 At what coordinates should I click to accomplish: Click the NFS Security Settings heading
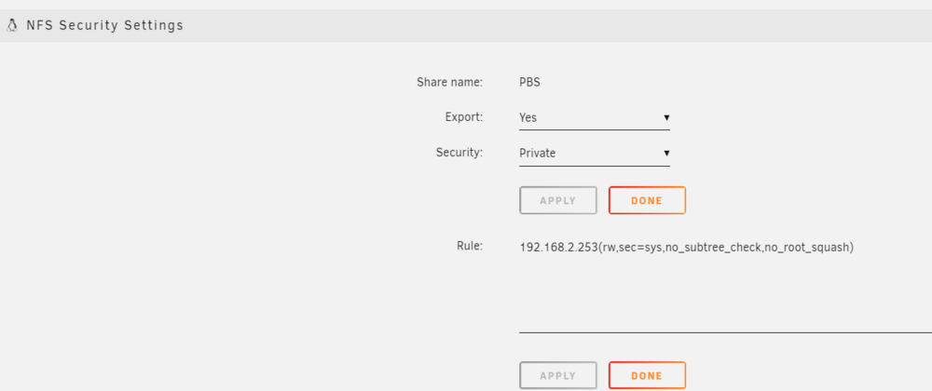point(104,25)
